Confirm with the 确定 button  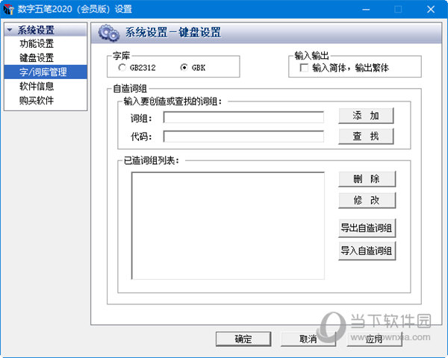pyautogui.click(x=243, y=339)
